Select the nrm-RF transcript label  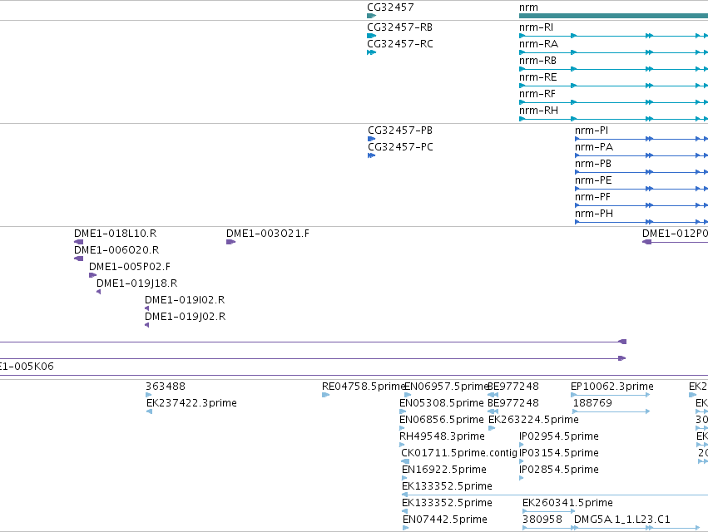[537, 94]
